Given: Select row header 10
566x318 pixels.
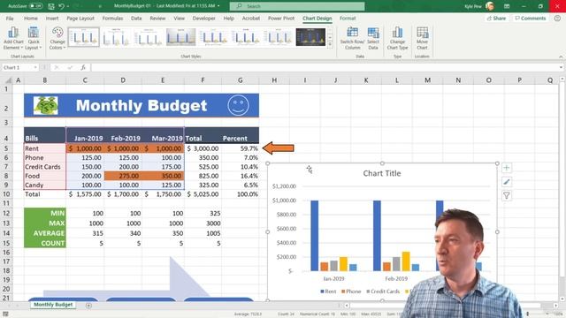Looking at the screenshot, I should [x=6, y=194].
